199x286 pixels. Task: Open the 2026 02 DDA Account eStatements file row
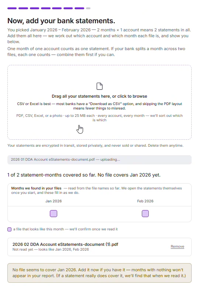click(99, 247)
